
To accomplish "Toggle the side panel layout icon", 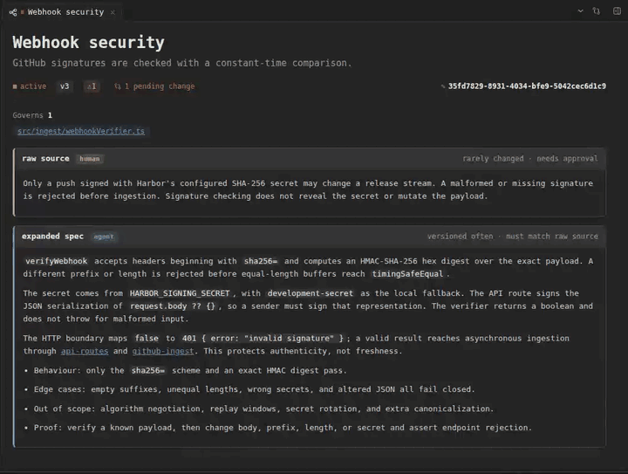I will click(x=617, y=11).
